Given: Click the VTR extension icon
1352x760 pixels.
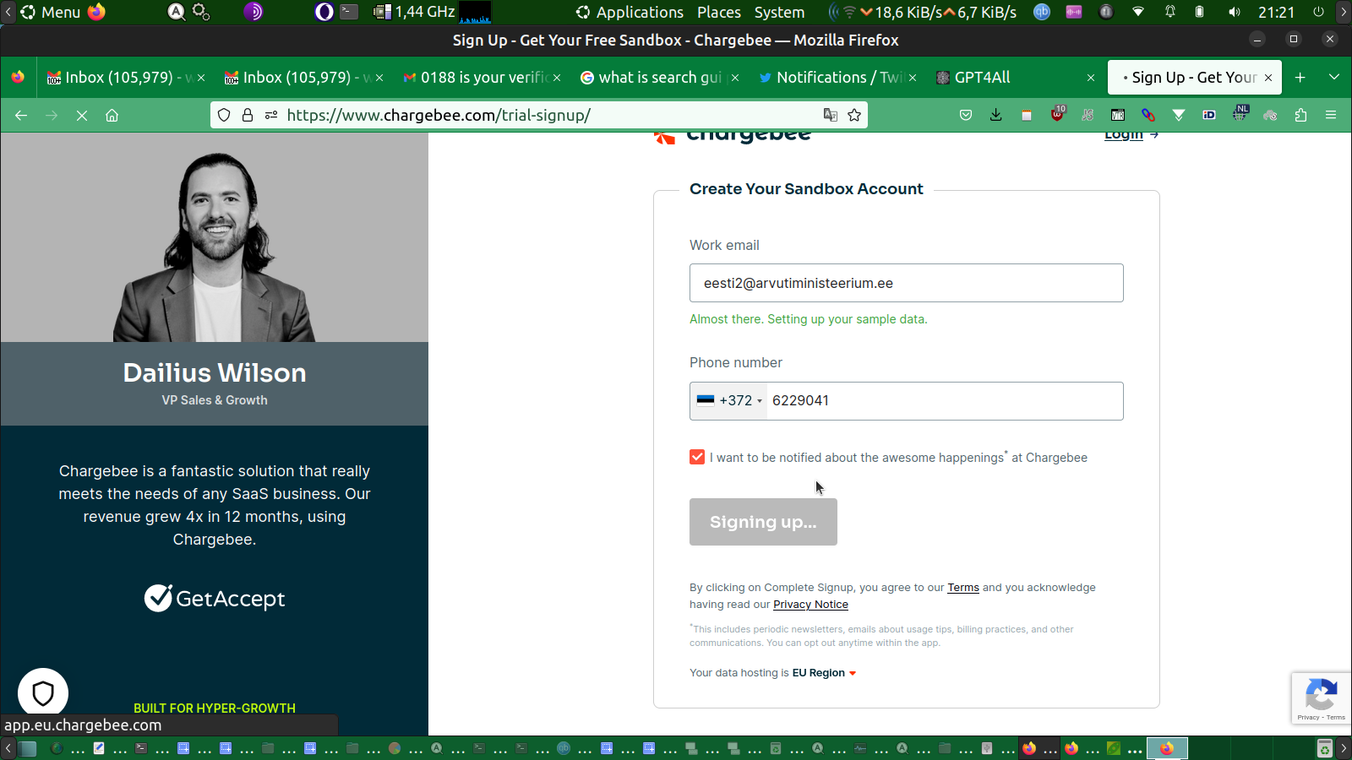Looking at the screenshot, I should (1118, 115).
